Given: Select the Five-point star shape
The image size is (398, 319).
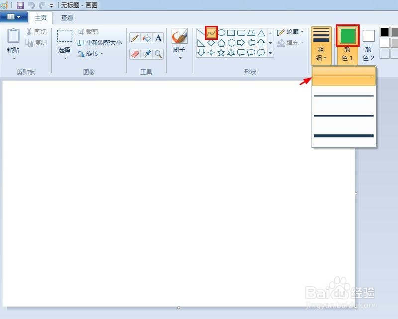Looking at the screenshot, I should click(x=221, y=53).
